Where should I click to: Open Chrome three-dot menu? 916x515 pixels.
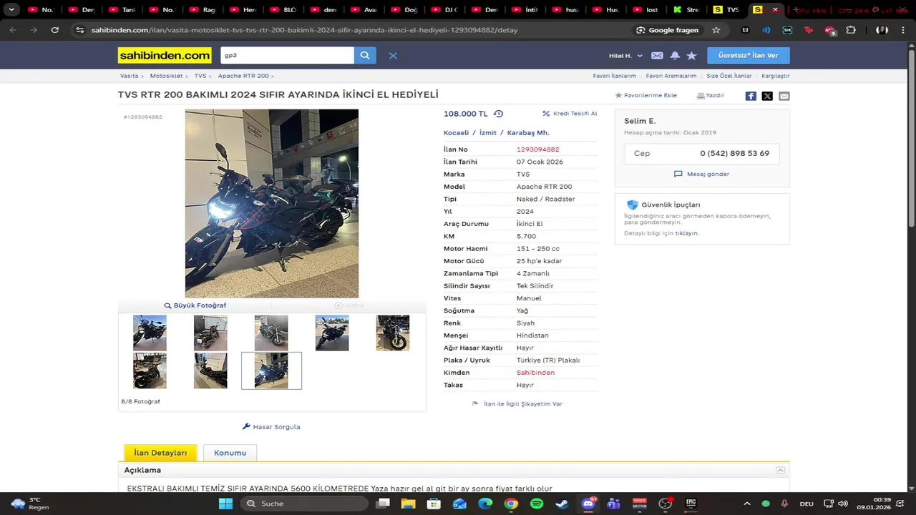pos(904,30)
